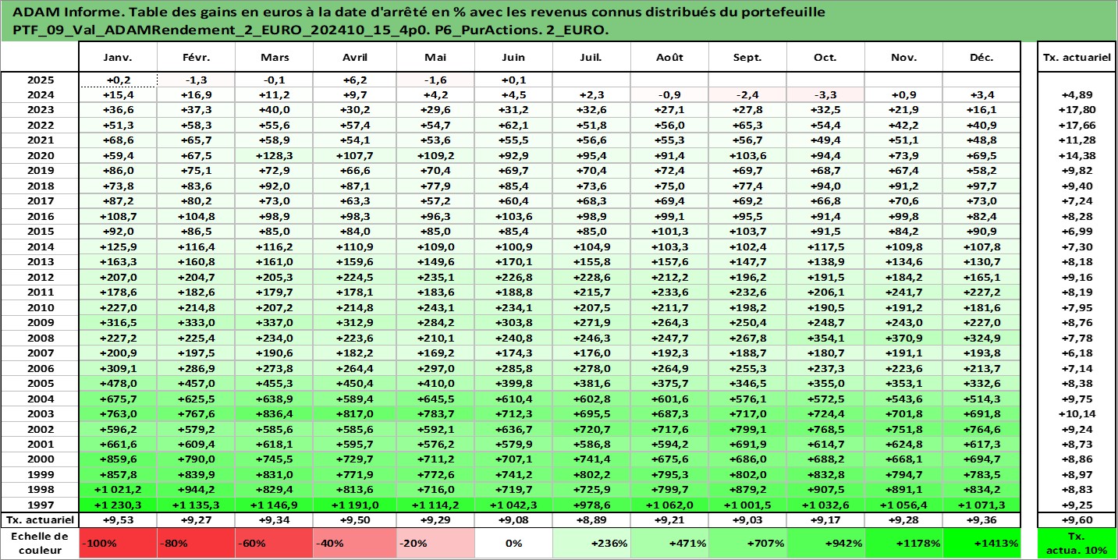Image resolution: width=1118 pixels, height=560 pixels.
Task: Click the 1999 Oct. cell showing +832,8
Action: [825, 475]
